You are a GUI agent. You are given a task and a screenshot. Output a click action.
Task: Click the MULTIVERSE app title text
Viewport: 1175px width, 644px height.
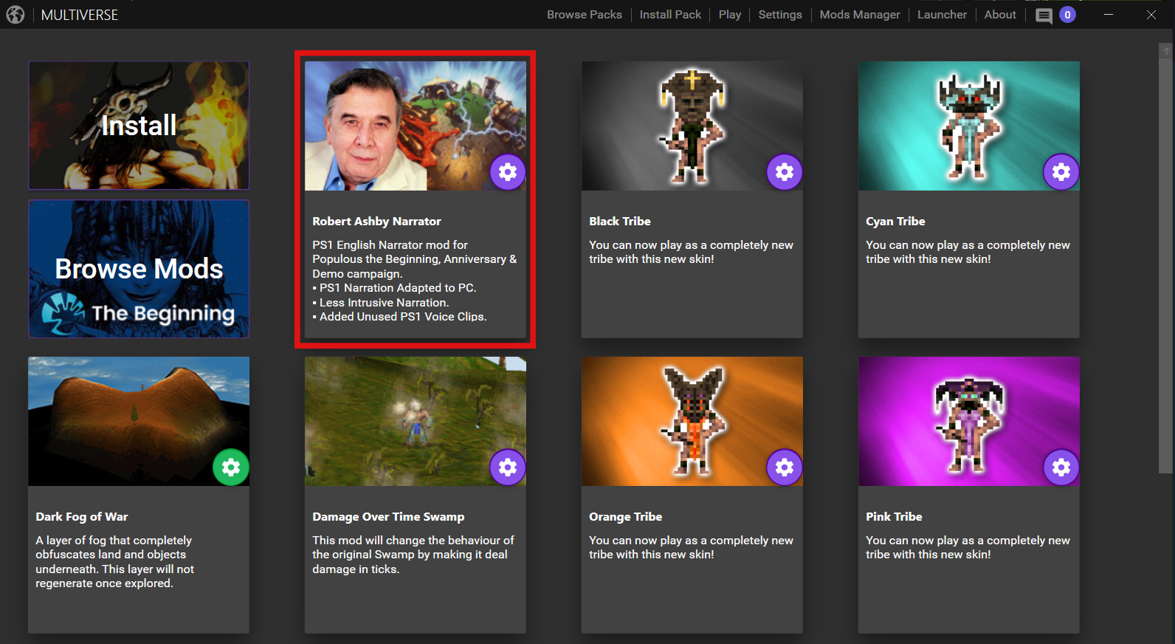point(80,15)
